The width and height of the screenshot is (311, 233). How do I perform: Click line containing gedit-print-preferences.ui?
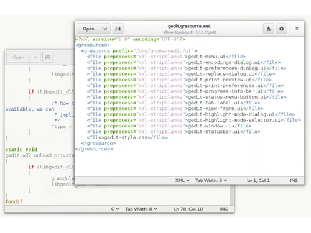click(185, 86)
